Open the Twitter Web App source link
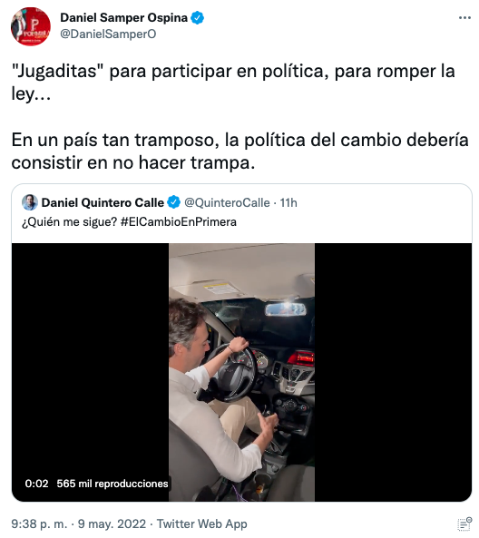Screen dimensions: 479x538 click(x=201, y=523)
